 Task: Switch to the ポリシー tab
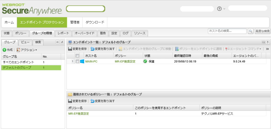[21, 33]
